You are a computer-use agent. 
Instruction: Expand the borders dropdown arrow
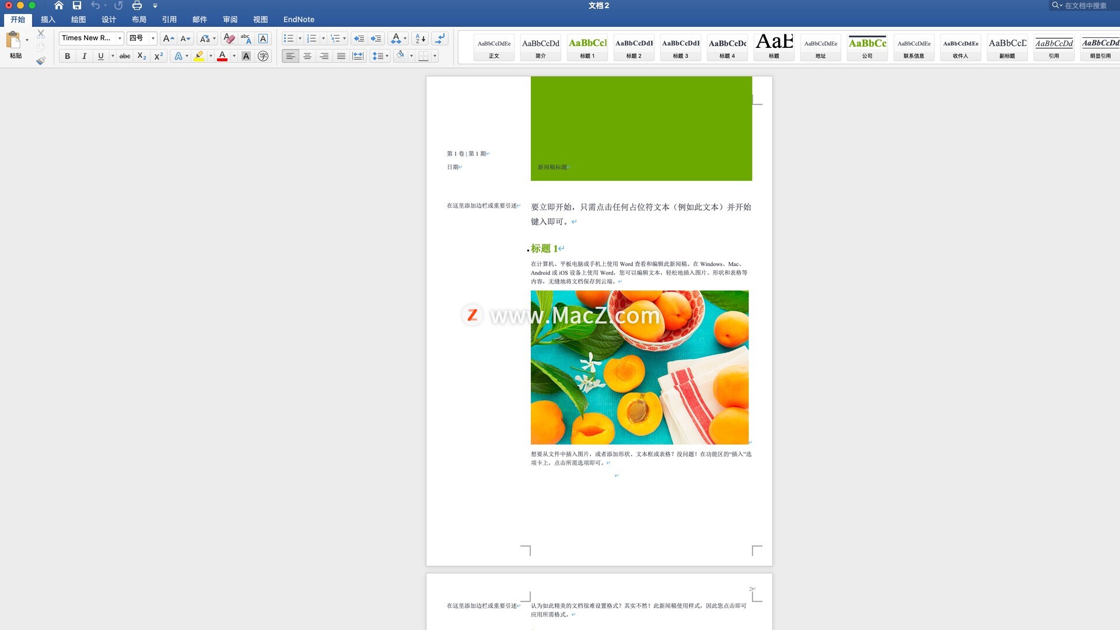(435, 56)
